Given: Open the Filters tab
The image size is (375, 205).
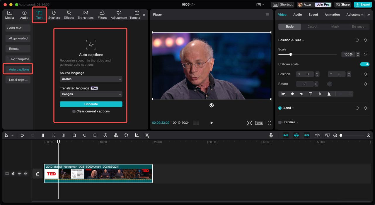Looking at the screenshot, I should pos(102,15).
